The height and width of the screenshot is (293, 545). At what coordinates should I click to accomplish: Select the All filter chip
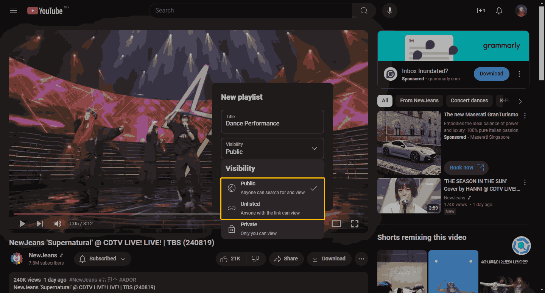385,101
